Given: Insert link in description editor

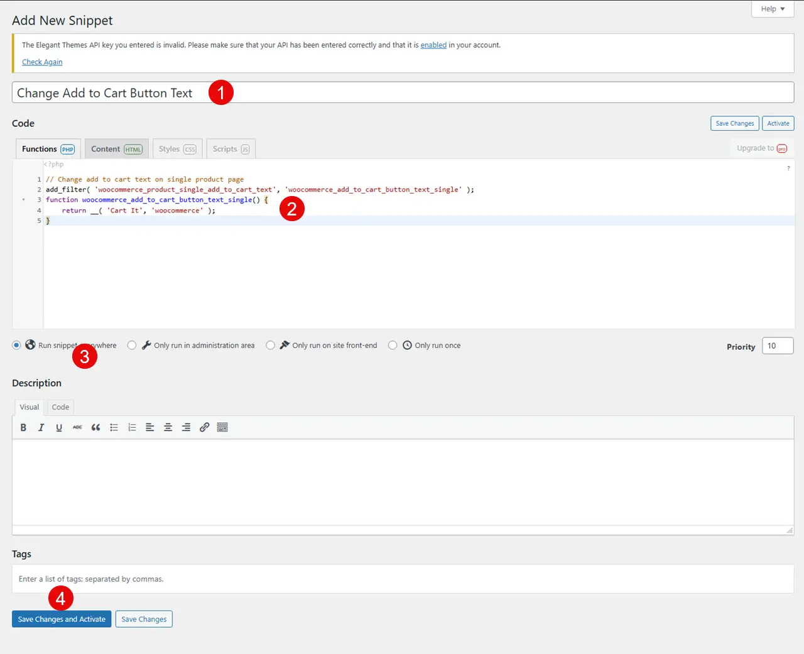Looking at the screenshot, I should coord(204,427).
